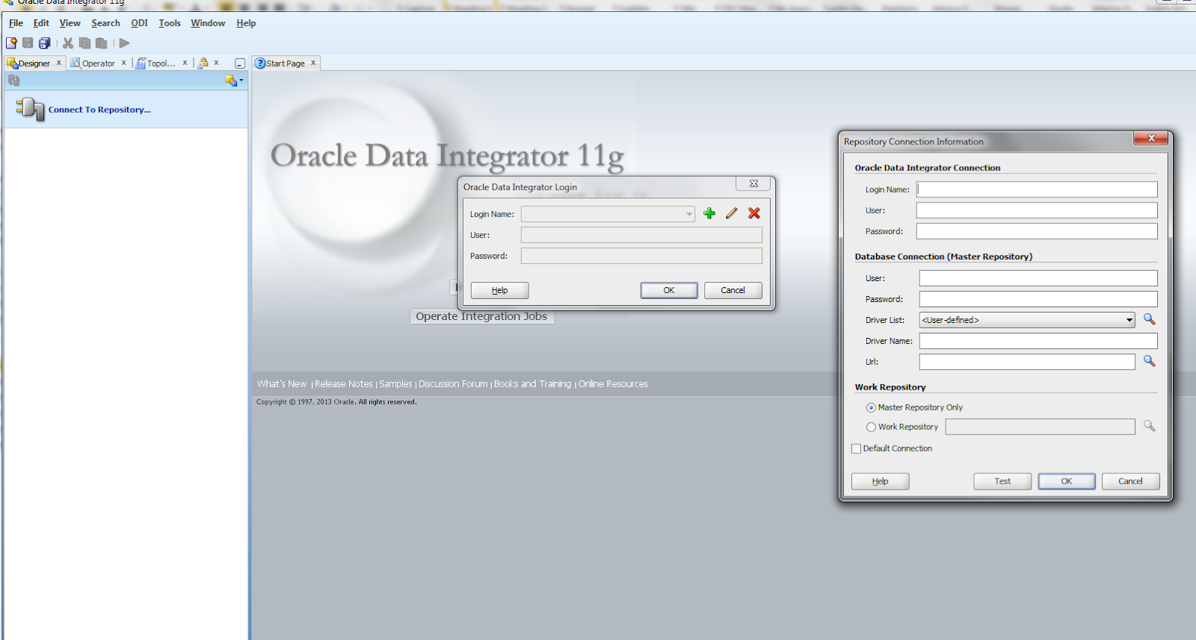Click the Run play arrow icon
Screen dimensions: 1196x640
[125, 43]
